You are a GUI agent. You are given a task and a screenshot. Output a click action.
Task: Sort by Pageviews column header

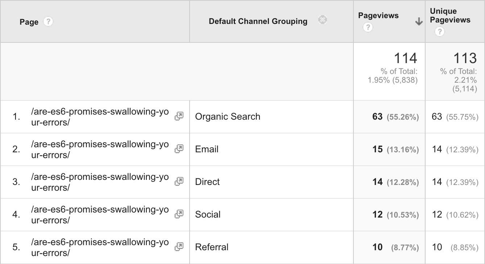click(x=378, y=16)
